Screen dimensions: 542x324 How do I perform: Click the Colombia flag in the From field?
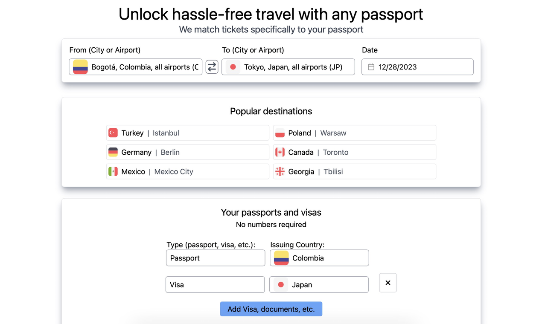pos(80,67)
